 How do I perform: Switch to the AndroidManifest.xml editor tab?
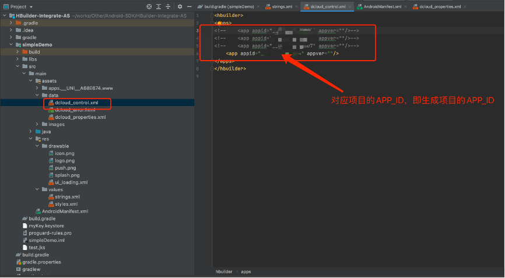(383, 6)
